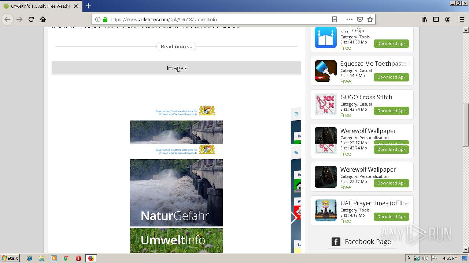Open the UAE Prayer times title link
The height and width of the screenshot is (263, 469).
(375, 203)
